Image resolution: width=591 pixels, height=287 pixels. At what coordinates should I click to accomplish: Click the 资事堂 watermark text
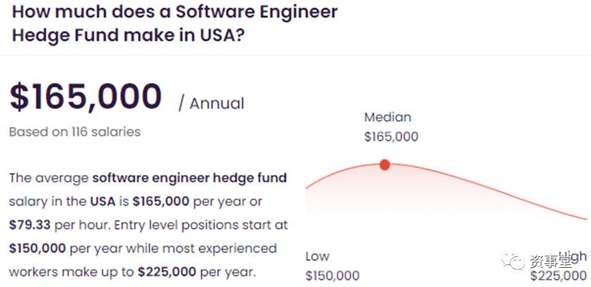[x=550, y=260]
